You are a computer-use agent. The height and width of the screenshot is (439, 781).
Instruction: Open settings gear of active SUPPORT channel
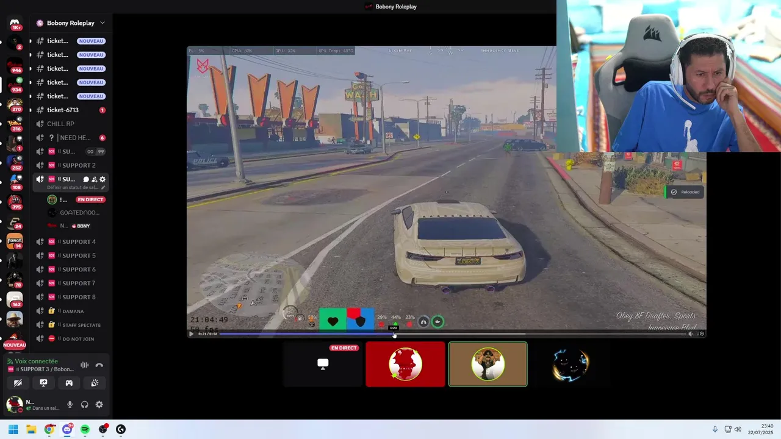103,179
